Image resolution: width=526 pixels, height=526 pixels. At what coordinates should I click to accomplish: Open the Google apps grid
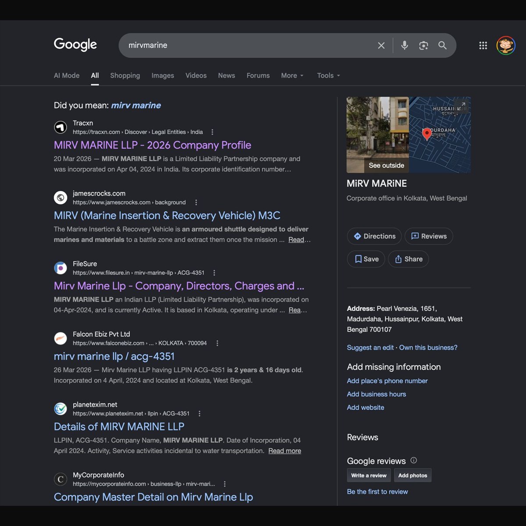(x=483, y=46)
